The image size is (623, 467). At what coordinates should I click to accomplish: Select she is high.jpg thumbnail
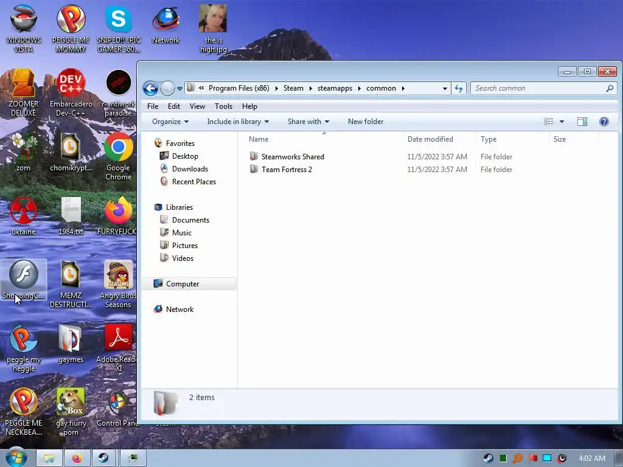(x=213, y=29)
